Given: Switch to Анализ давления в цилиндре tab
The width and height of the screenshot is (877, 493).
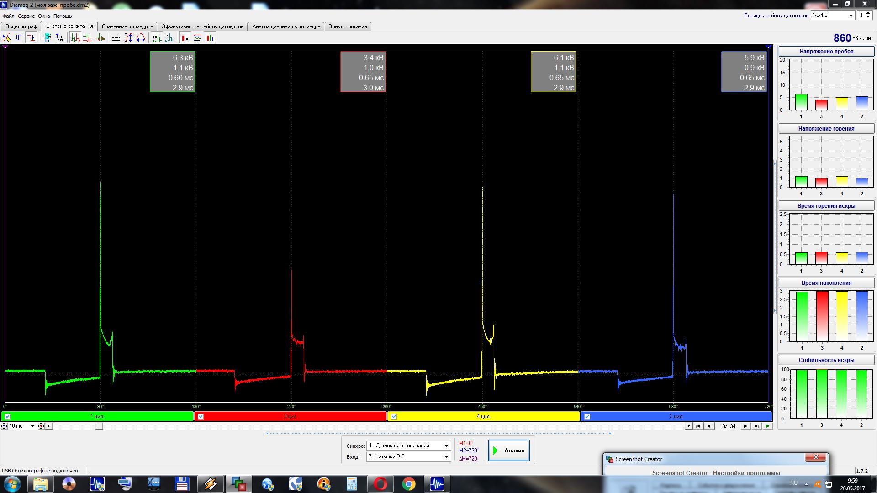Looking at the screenshot, I should click(x=286, y=26).
